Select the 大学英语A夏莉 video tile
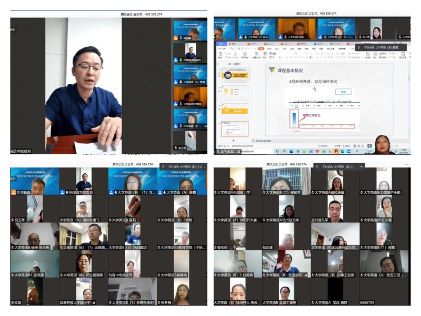 tap(133, 209)
